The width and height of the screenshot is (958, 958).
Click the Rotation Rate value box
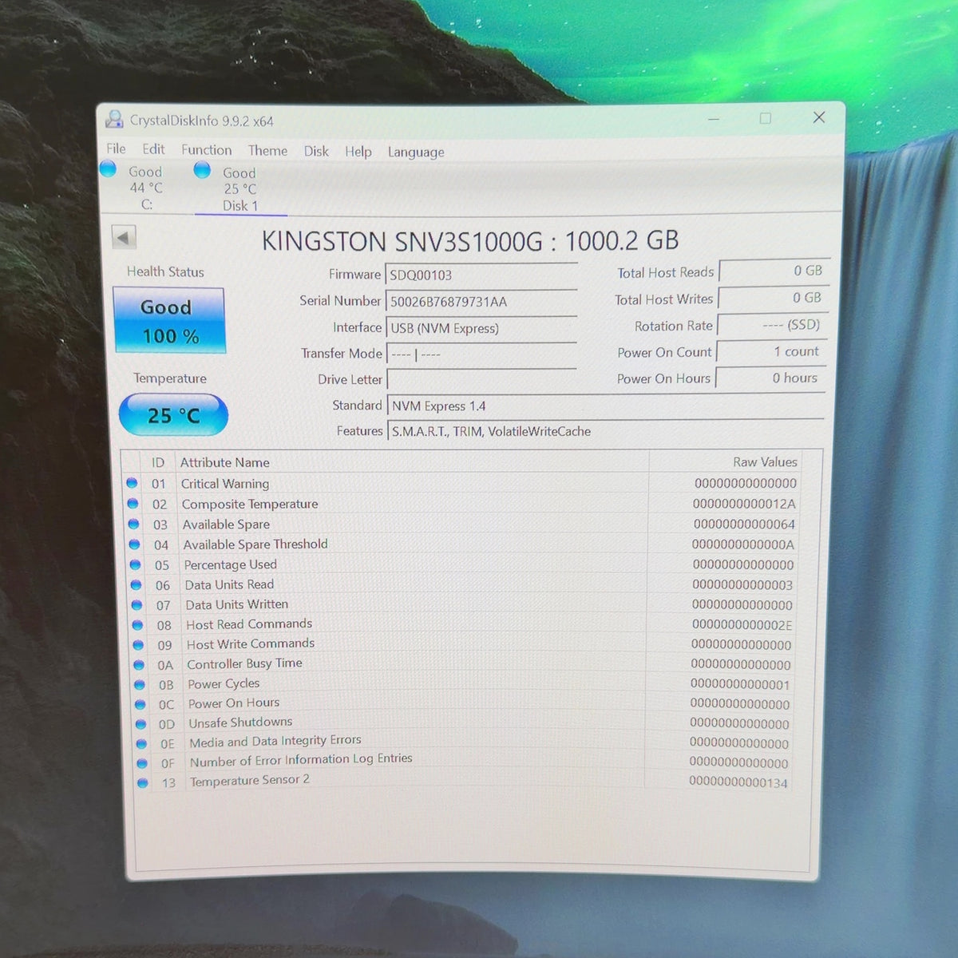click(x=773, y=325)
